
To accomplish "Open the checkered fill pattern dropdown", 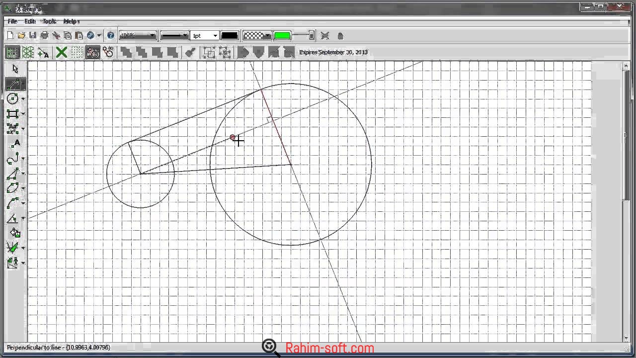I will pyautogui.click(x=256, y=36).
